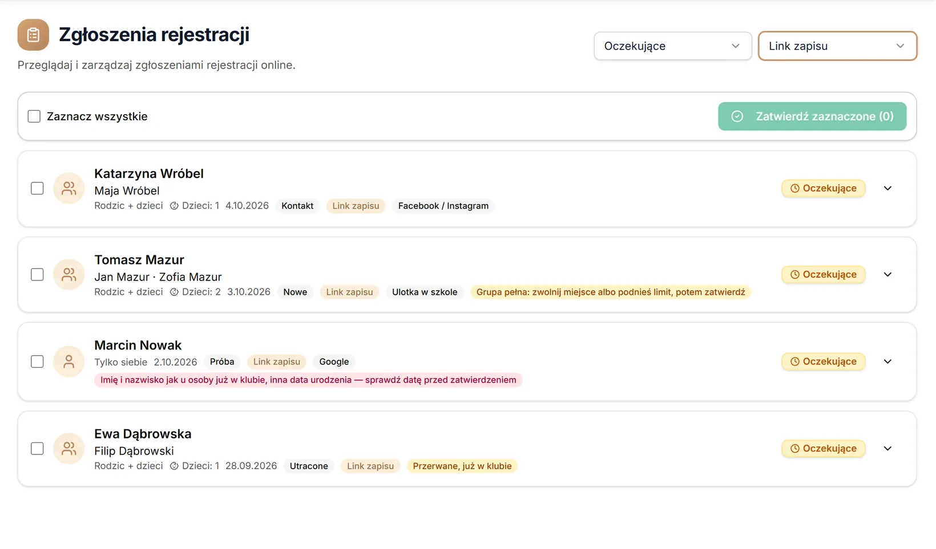The height and width of the screenshot is (549, 936).
Task: Click the Oczekujące status badge for Katarzyna Wróbel
Action: [823, 188]
